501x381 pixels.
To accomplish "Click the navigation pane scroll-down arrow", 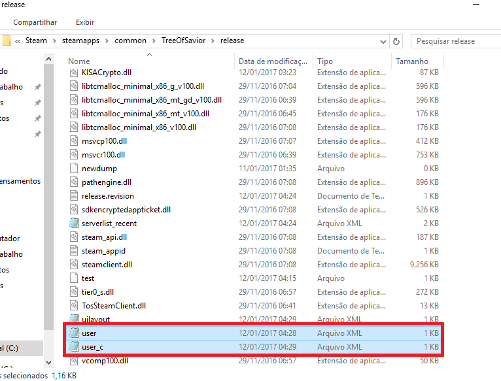I will [x=49, y=361].
